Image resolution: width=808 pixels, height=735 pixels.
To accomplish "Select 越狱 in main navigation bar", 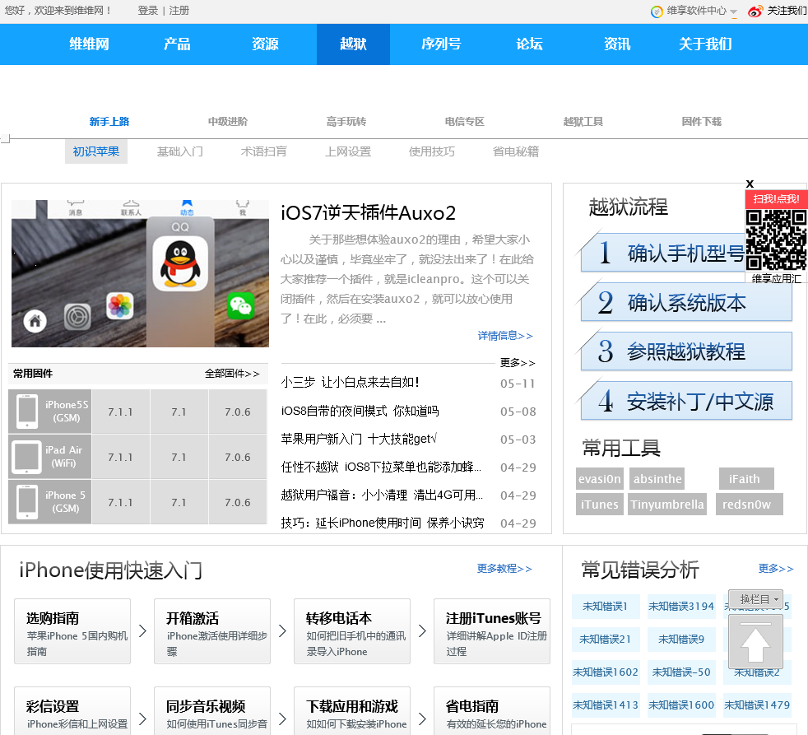I will point(353,44).
